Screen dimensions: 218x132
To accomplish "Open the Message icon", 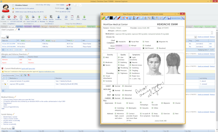I will click(x=45, y=17).
